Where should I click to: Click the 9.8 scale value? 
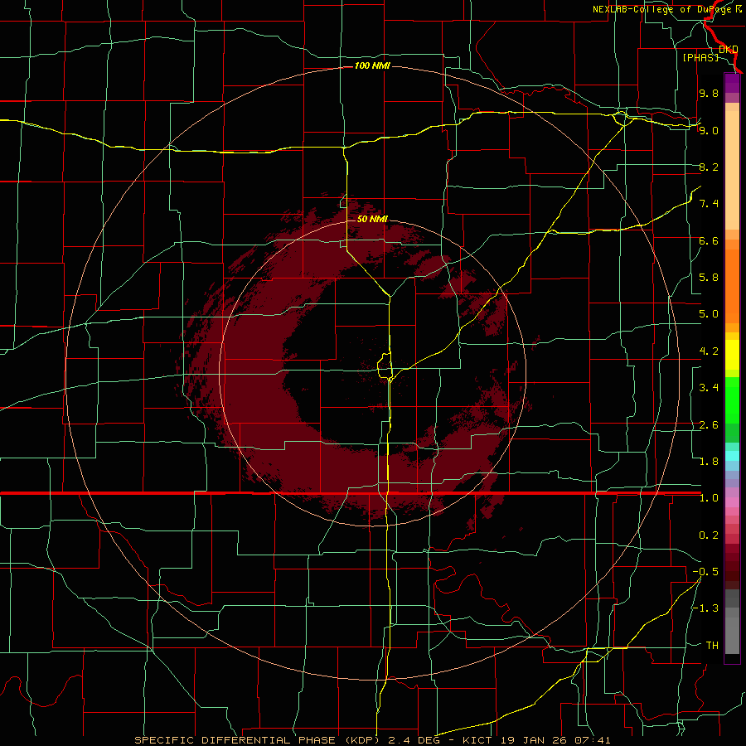click(709, 93)
